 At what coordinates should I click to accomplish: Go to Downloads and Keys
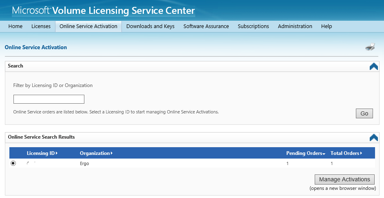[150, 26]
